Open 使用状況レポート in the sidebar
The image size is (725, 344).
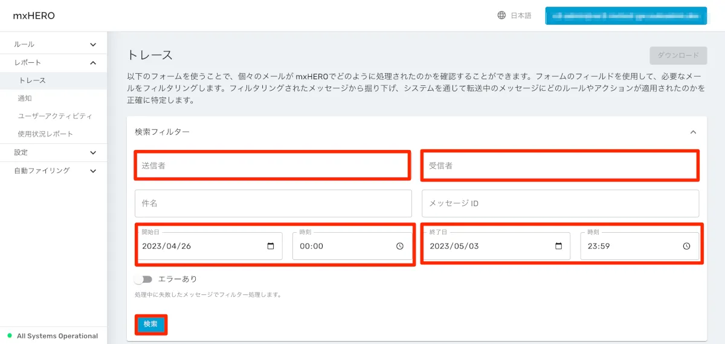tap(53, 134)
